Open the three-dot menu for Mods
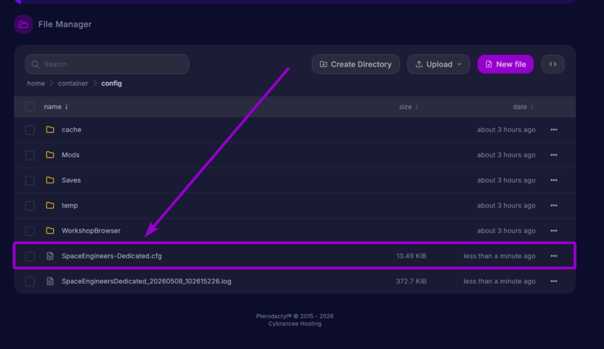 [x=553, y=155]
